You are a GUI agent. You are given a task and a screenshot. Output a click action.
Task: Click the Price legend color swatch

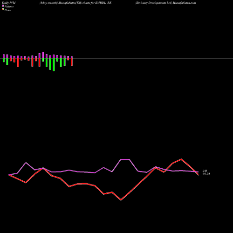3,9
